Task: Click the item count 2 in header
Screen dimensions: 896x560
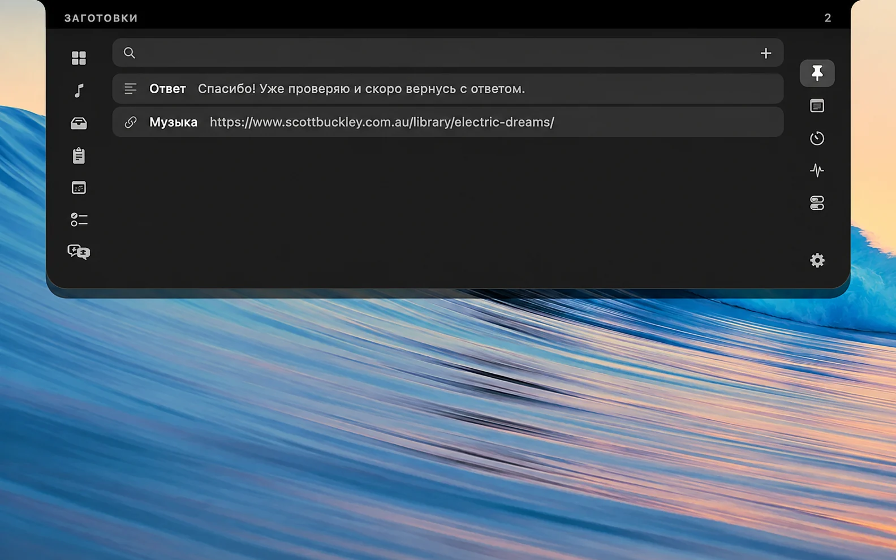Action: pos(828,18)
